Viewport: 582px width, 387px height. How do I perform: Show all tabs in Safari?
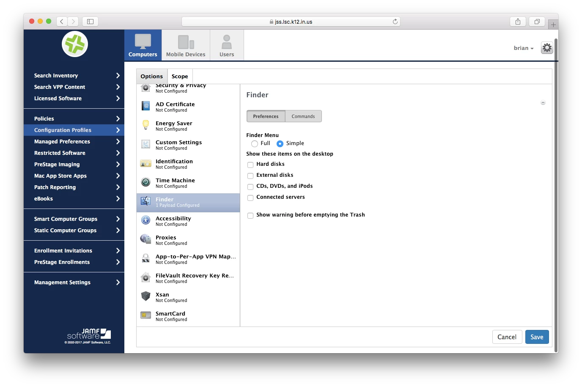click(537, 22)
